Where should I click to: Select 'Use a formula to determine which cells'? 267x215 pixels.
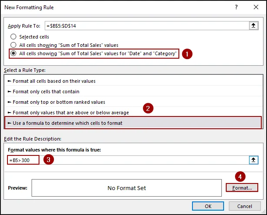point(133,123)
